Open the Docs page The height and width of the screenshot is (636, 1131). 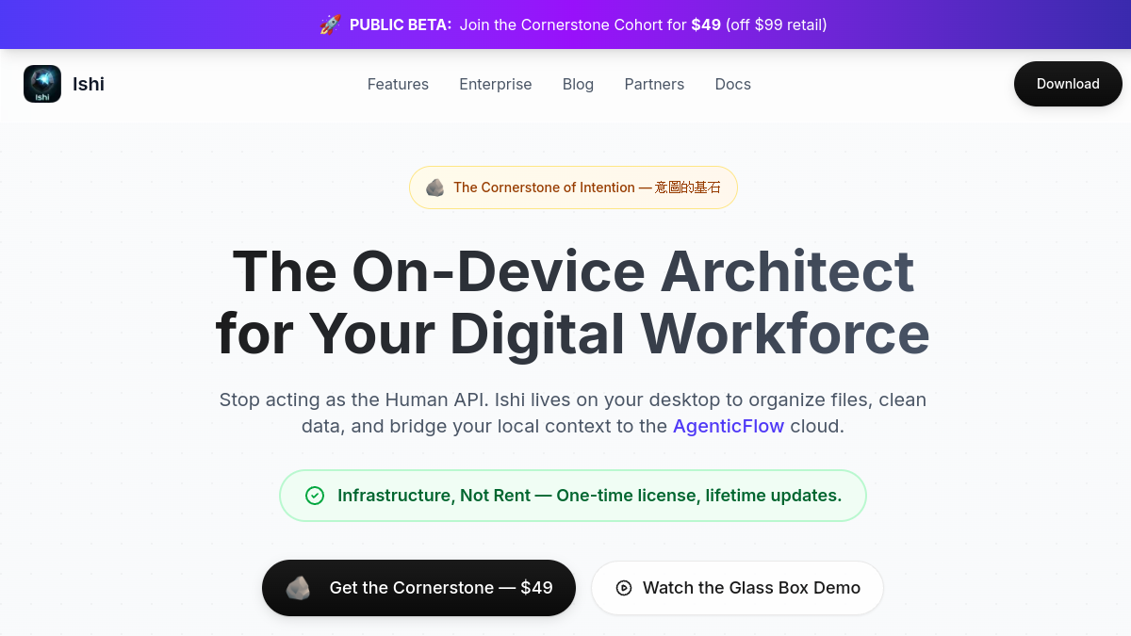point(732,84)
